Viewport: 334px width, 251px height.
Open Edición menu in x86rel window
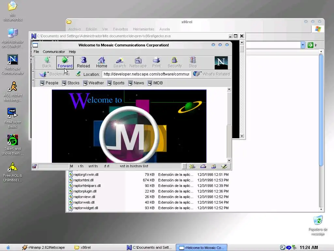click(91, 29)
